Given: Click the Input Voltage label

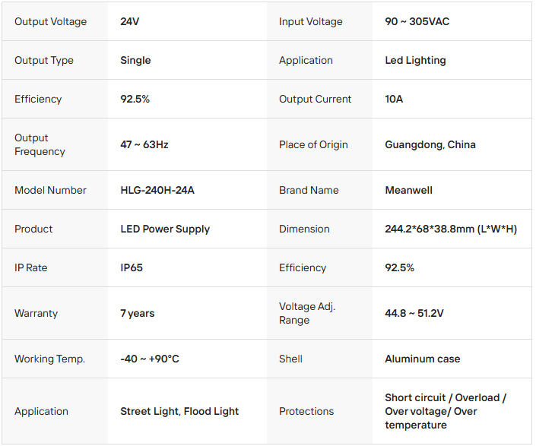Looking at the screenshot, I should pyautogui.click(x=310, y=21).
